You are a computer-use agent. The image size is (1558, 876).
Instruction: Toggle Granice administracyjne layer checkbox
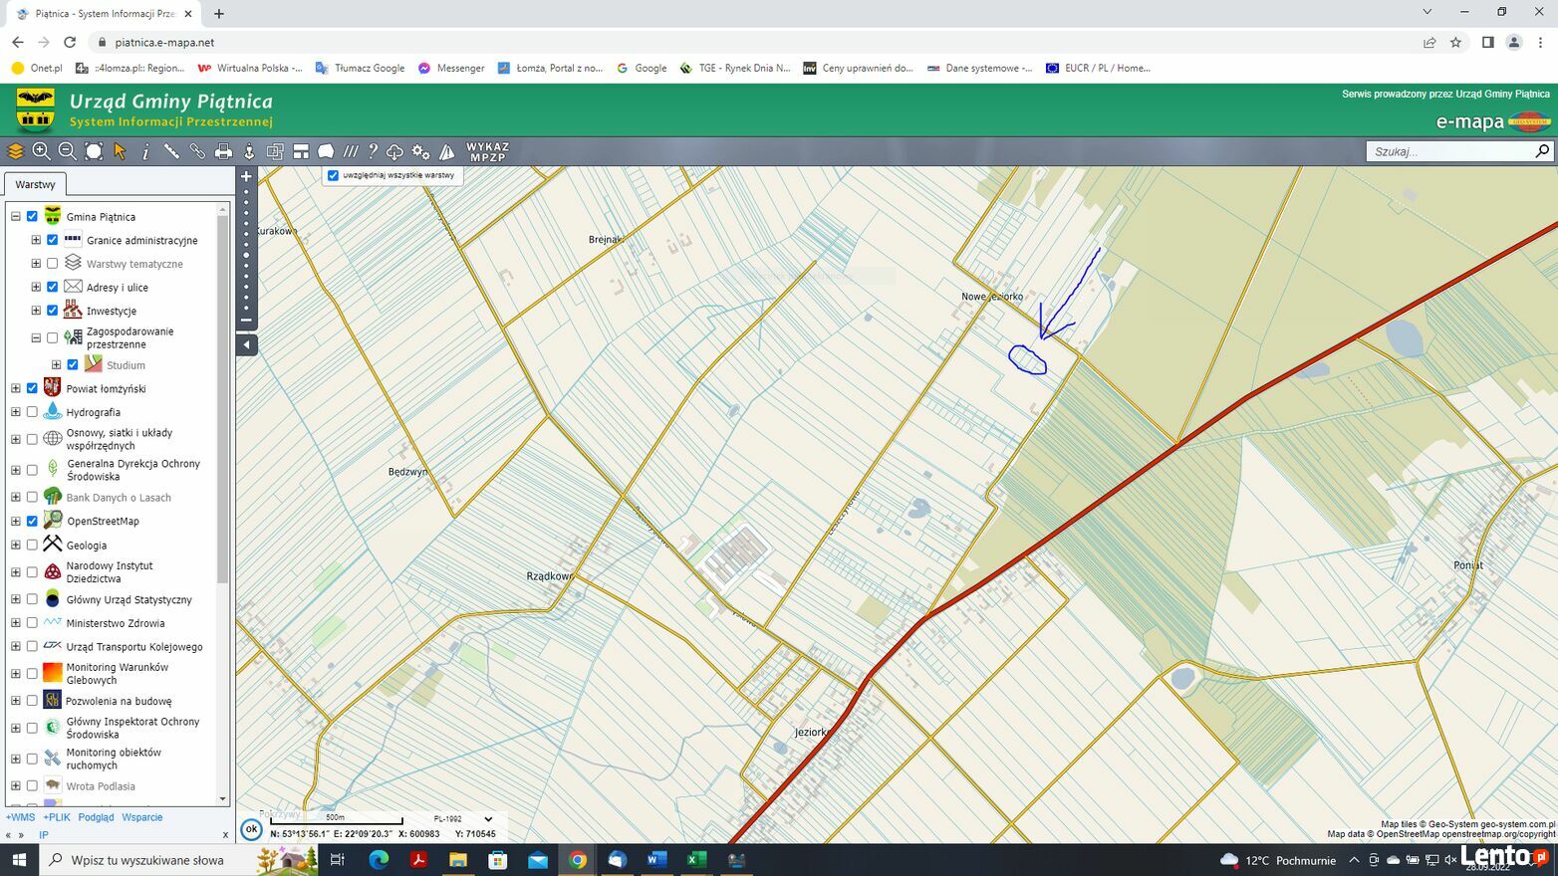[53, 240]
